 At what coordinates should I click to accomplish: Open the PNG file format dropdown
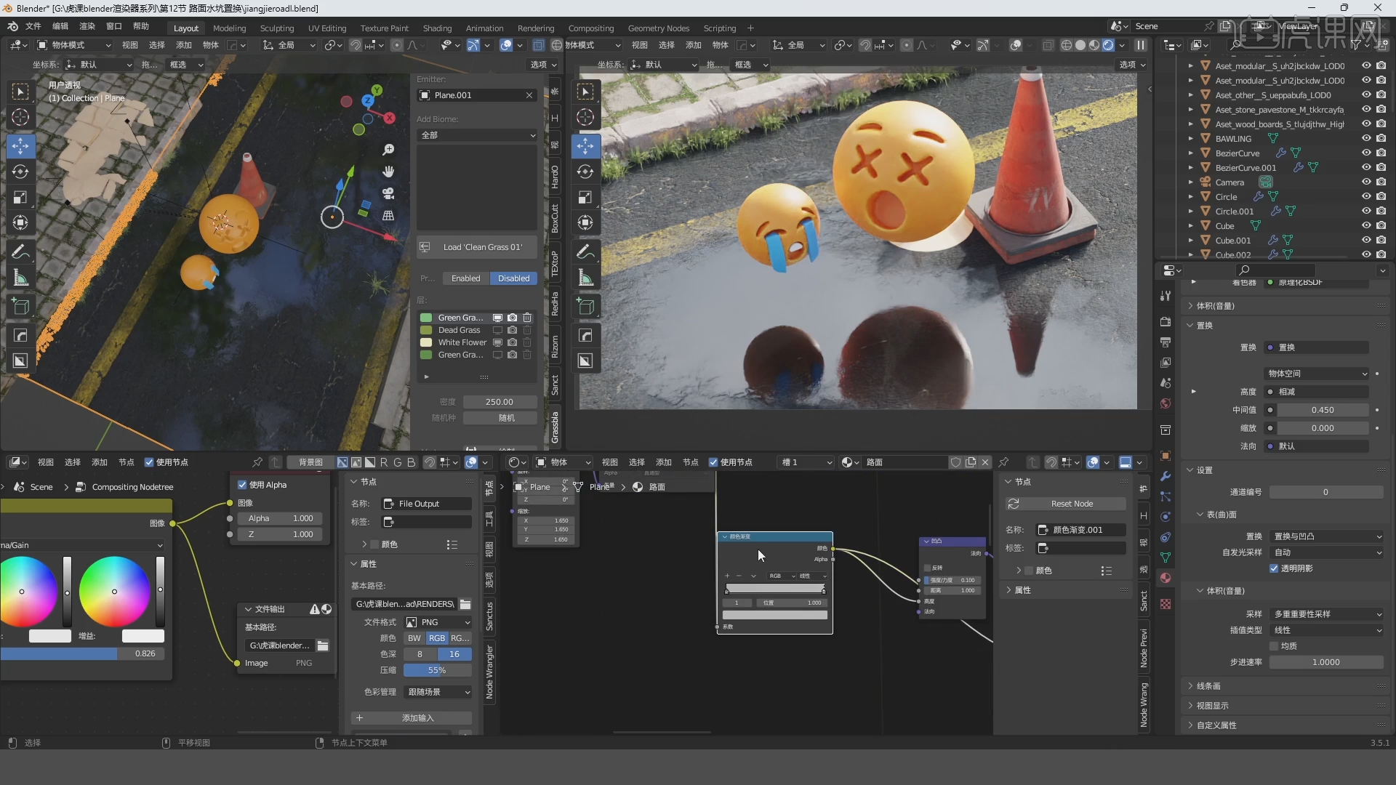pos(437,621)
